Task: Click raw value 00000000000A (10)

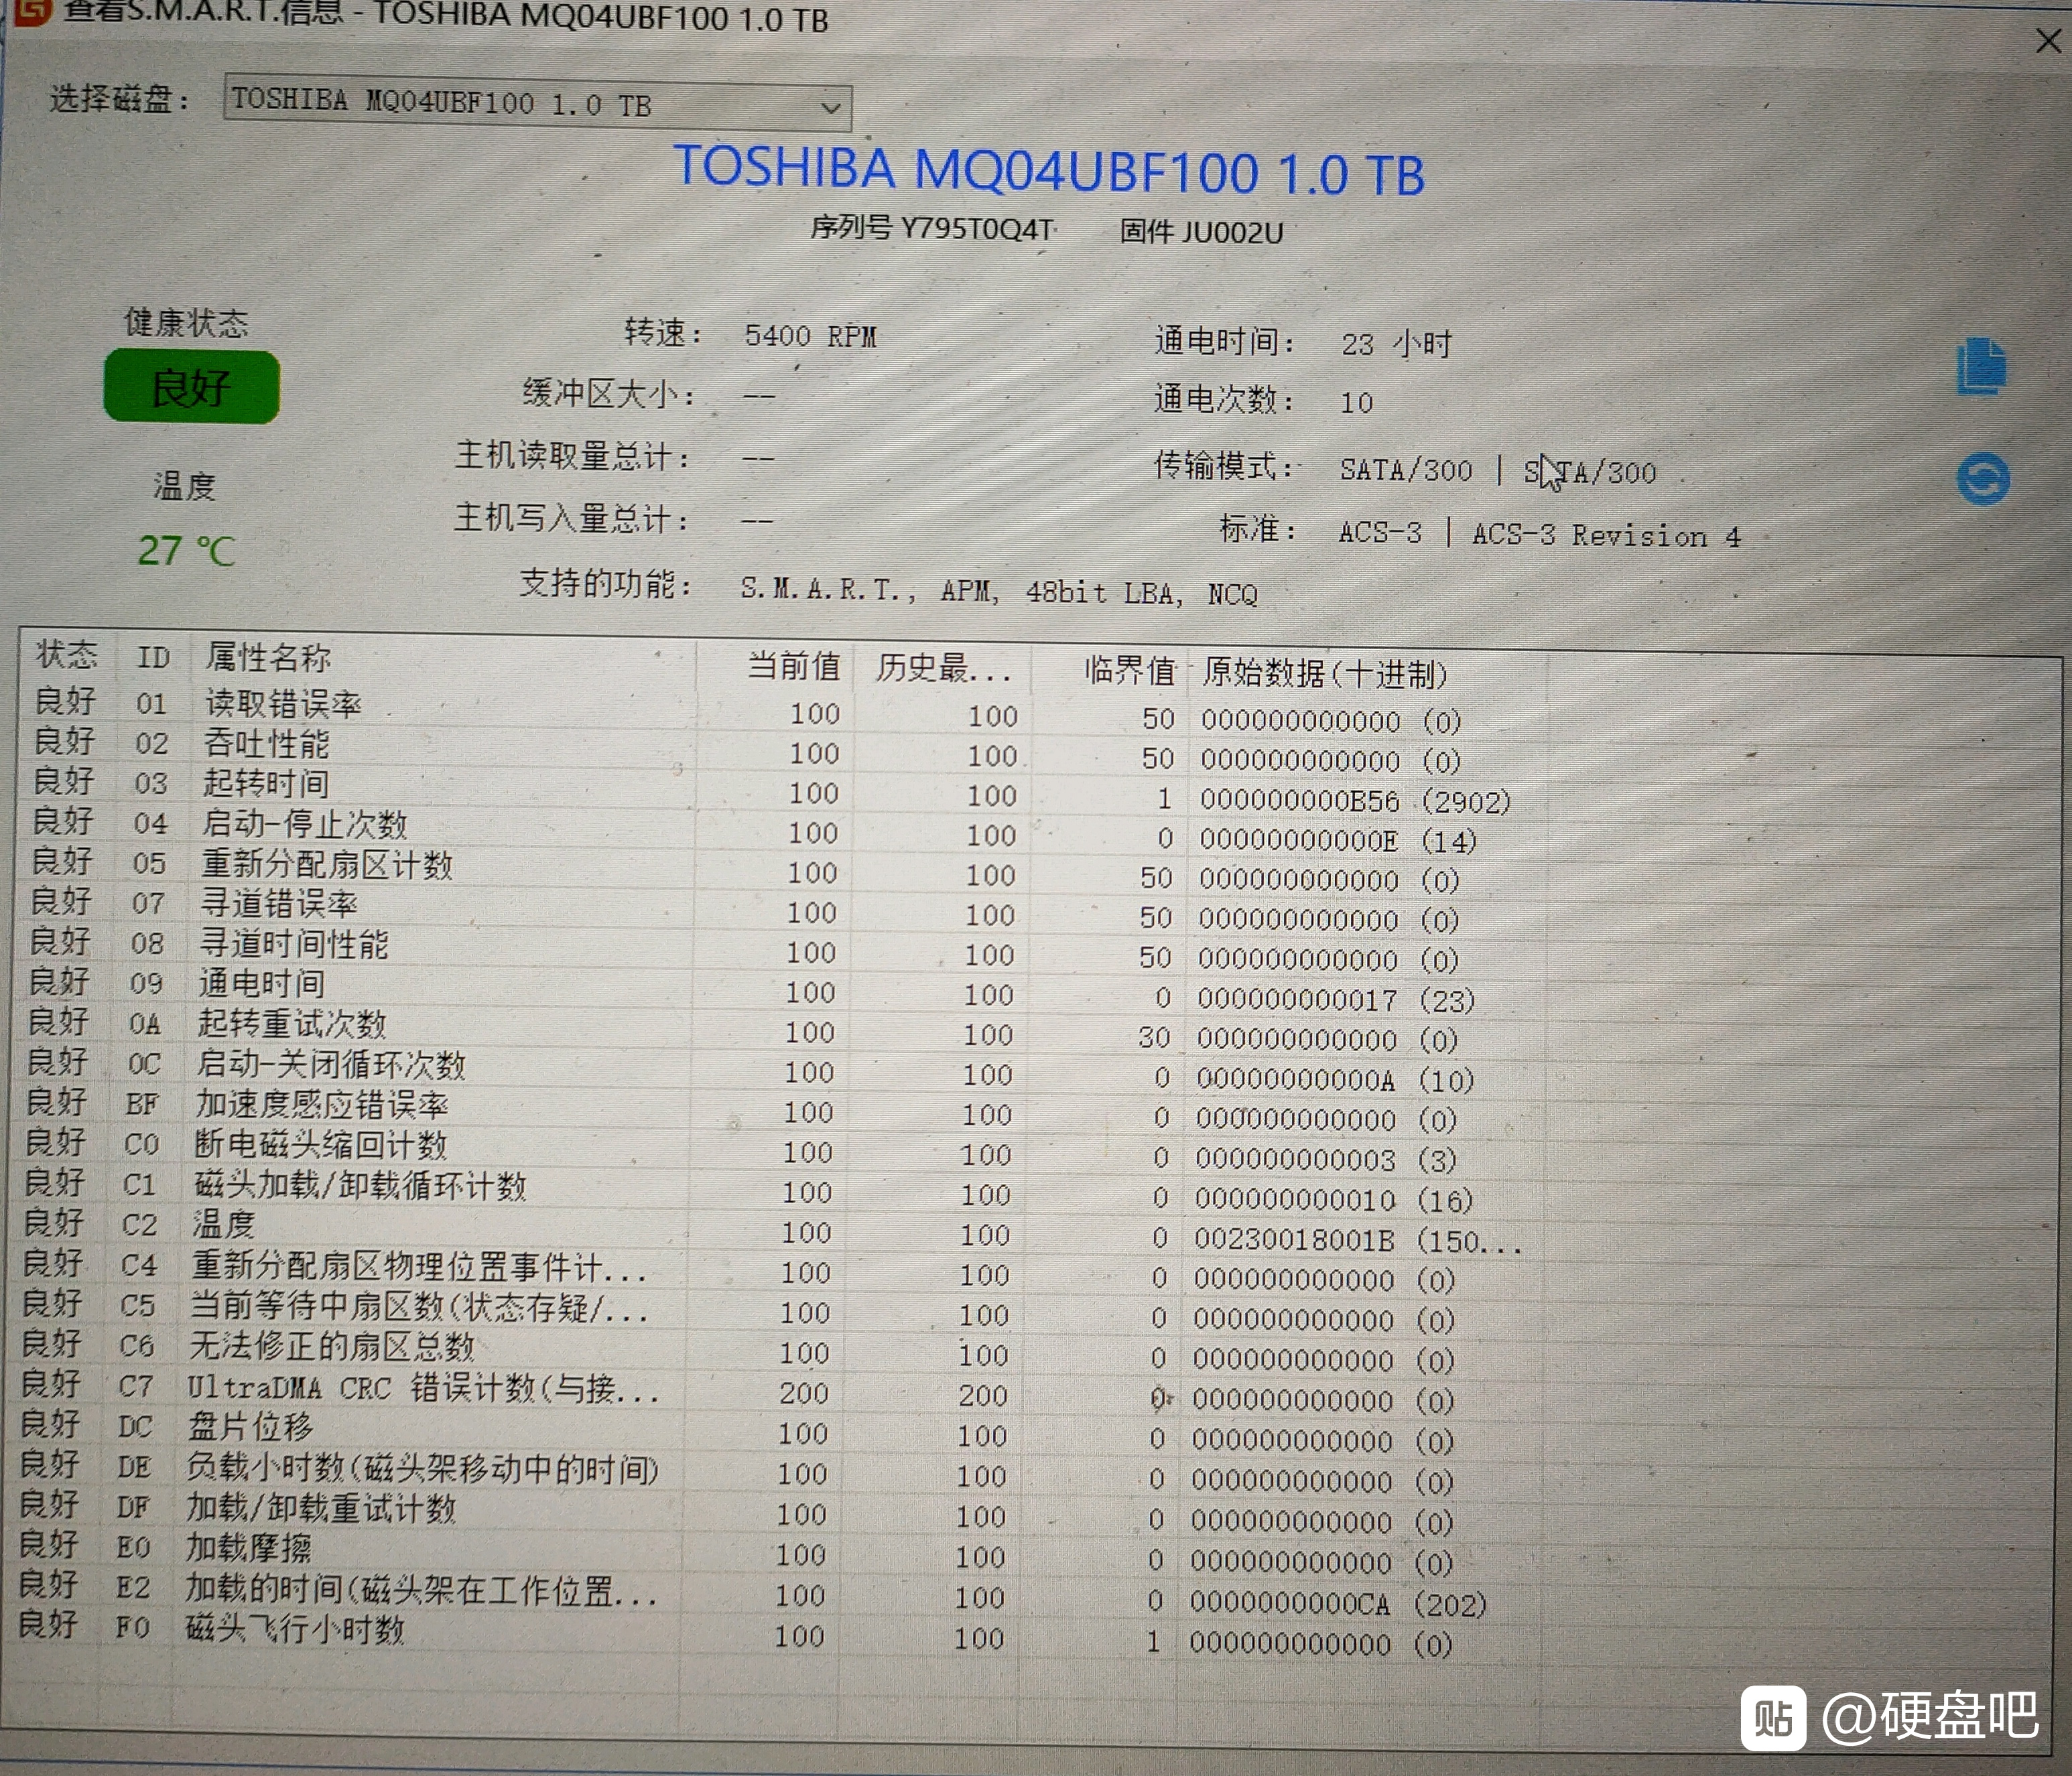Action: [x=1335, y=1080]
